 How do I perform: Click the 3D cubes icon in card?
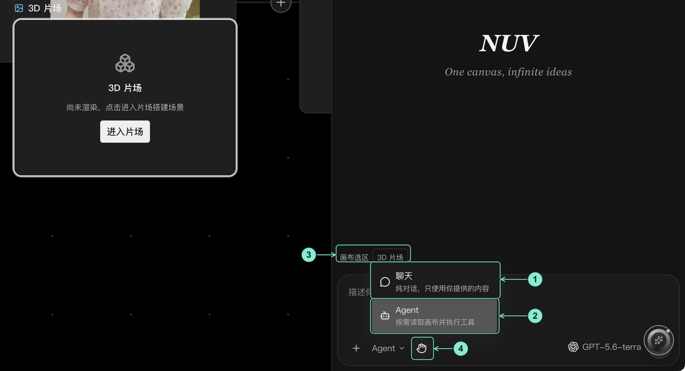point(125,63)
